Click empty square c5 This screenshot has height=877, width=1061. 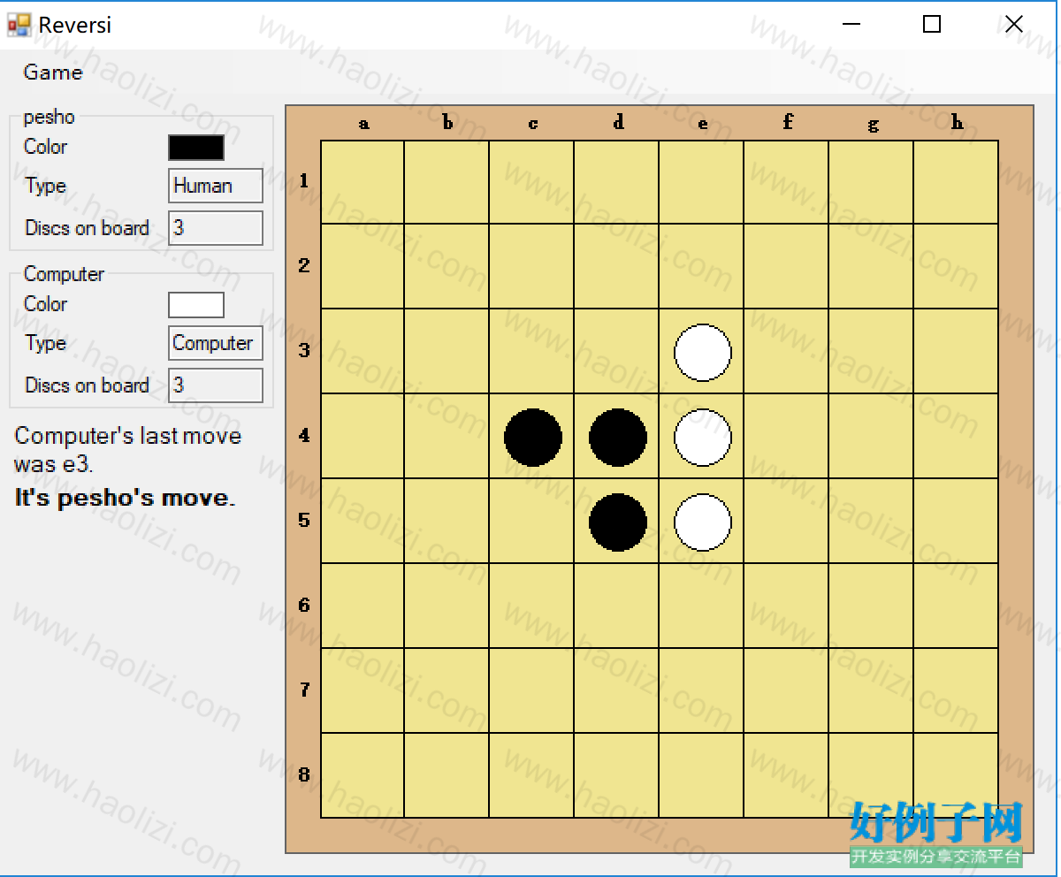pos(532,522)
